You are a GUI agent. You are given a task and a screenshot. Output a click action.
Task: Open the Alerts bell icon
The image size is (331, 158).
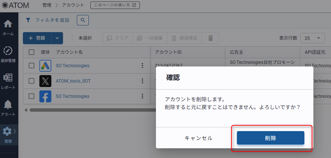8,107
